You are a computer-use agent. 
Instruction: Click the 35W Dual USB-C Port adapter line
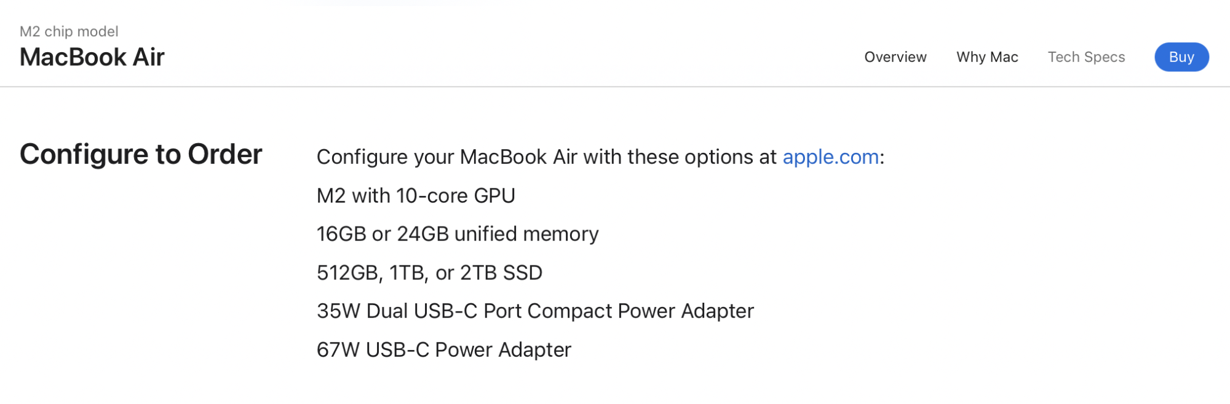coord(535,311)
